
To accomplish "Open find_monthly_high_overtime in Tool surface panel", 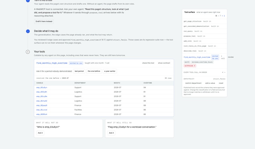I will [x=197, y=57].
